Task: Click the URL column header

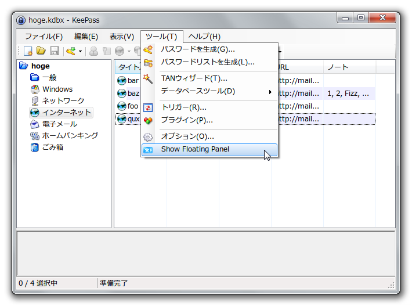Action: (300, 67)
